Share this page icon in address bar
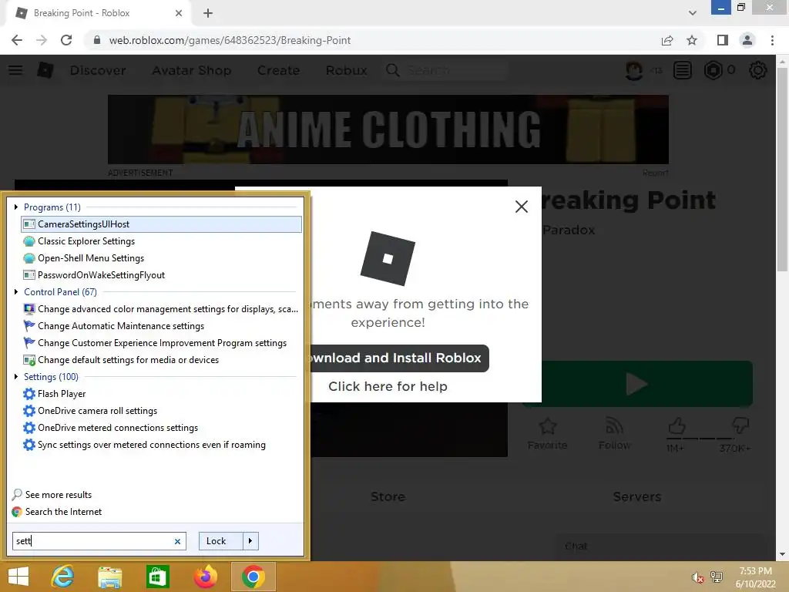Image resolution: width=789 pixels, height=592 pixels. pos(667,40)
